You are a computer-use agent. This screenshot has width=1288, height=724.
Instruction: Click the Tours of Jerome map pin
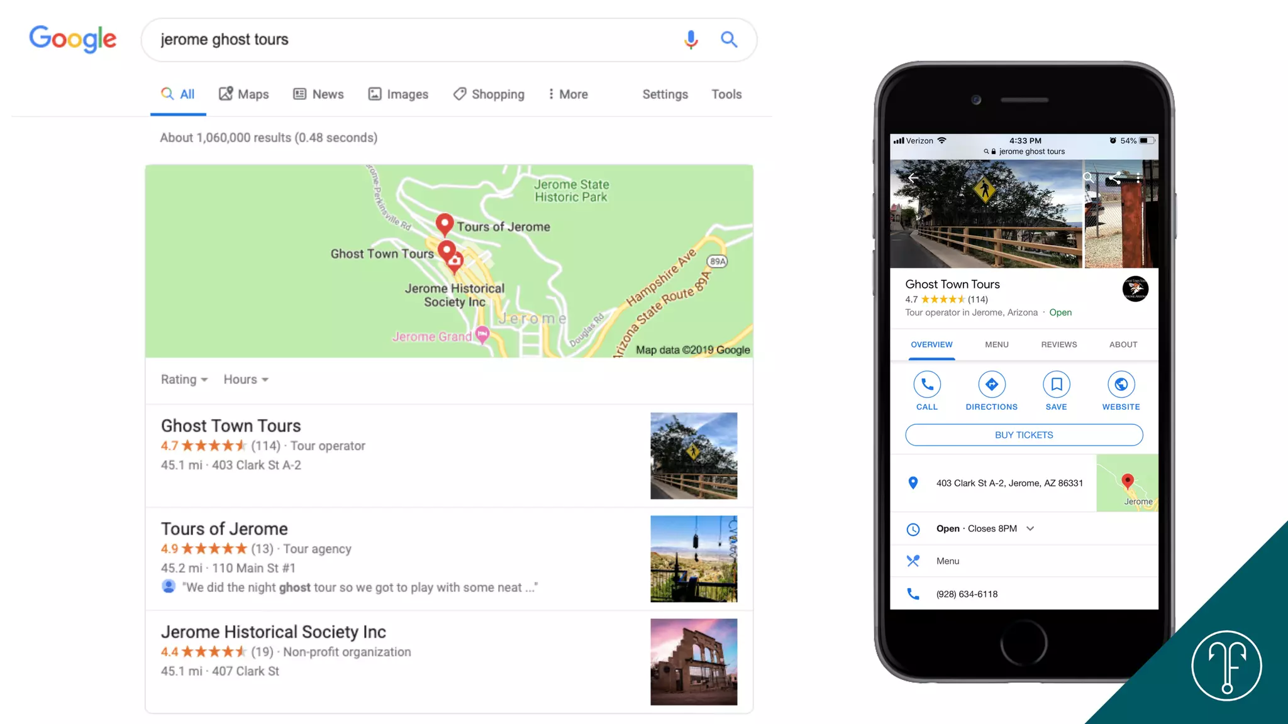pyautogui.click(x=445, y=224)
